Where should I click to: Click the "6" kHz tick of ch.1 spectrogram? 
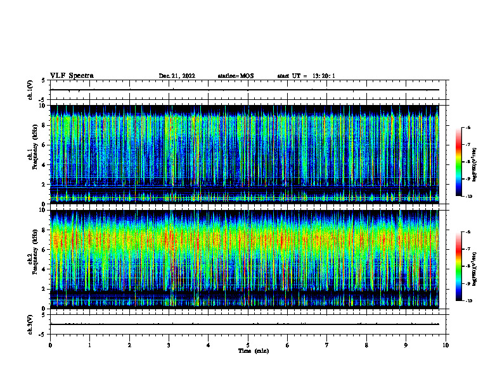(44, 145)
